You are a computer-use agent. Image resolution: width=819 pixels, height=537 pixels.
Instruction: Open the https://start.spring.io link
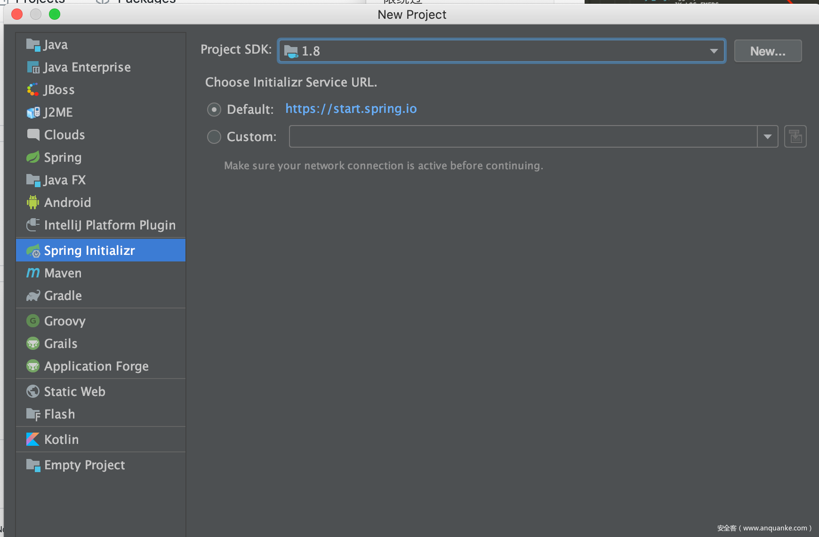pos(351,109)
